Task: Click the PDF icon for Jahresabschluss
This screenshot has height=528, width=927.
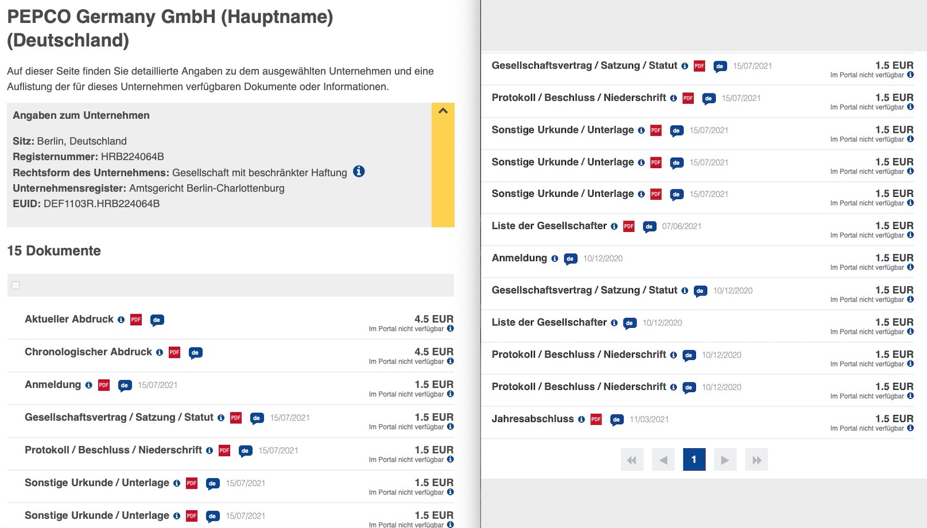Action: point(596,420)
